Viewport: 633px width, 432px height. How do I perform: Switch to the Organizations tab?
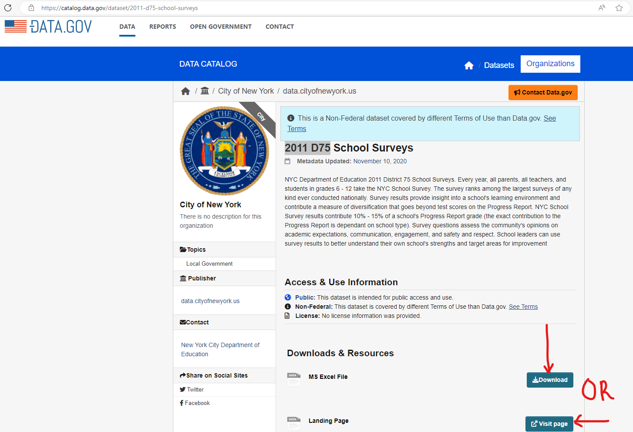coord(550,64)
